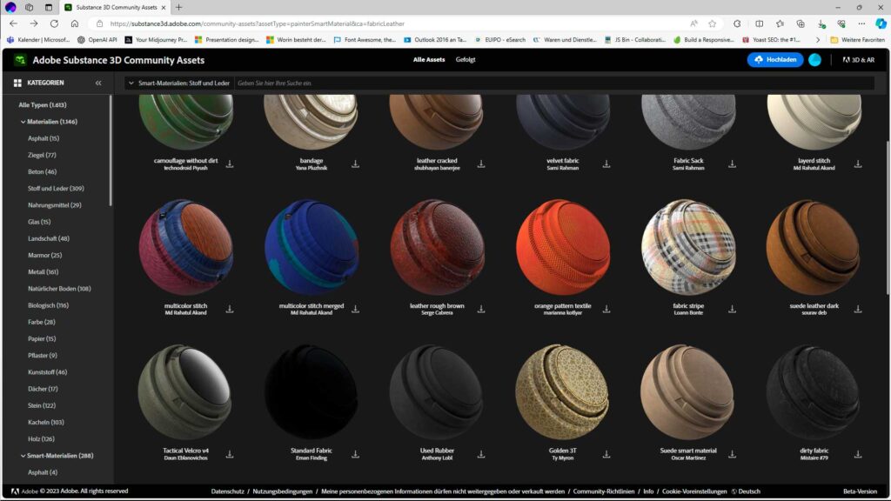Download the Tactical Velcro v4 material
The height and width of the screenshot is (501, 891).
230,454
